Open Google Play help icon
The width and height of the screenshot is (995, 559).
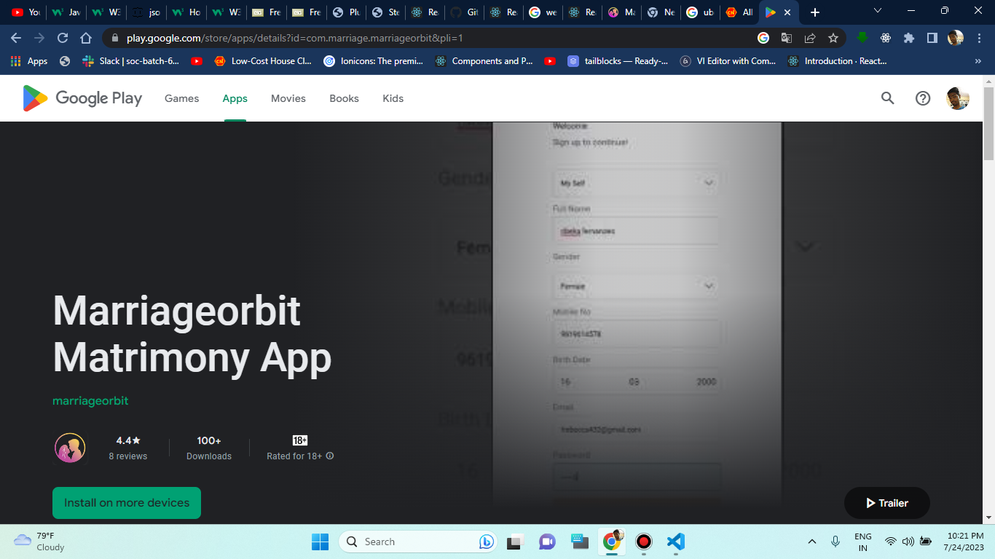tap(923, 98)
